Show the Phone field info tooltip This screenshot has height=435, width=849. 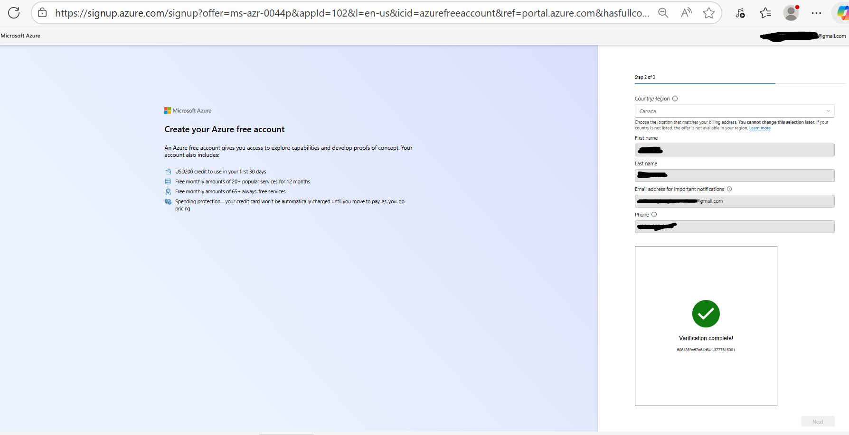click(x=654, y=214)
